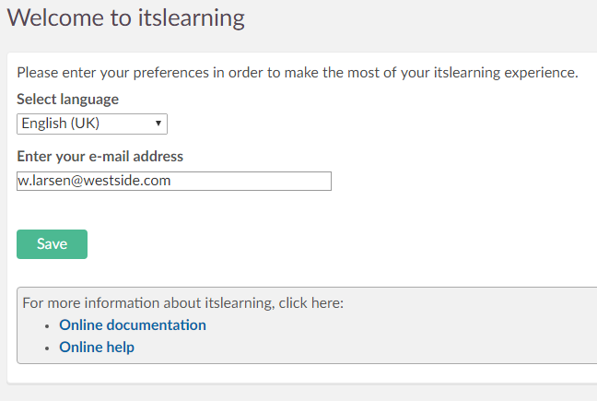Click the Select language label
Viewport: 597px width, 401px height.
[x=67, y=100]
